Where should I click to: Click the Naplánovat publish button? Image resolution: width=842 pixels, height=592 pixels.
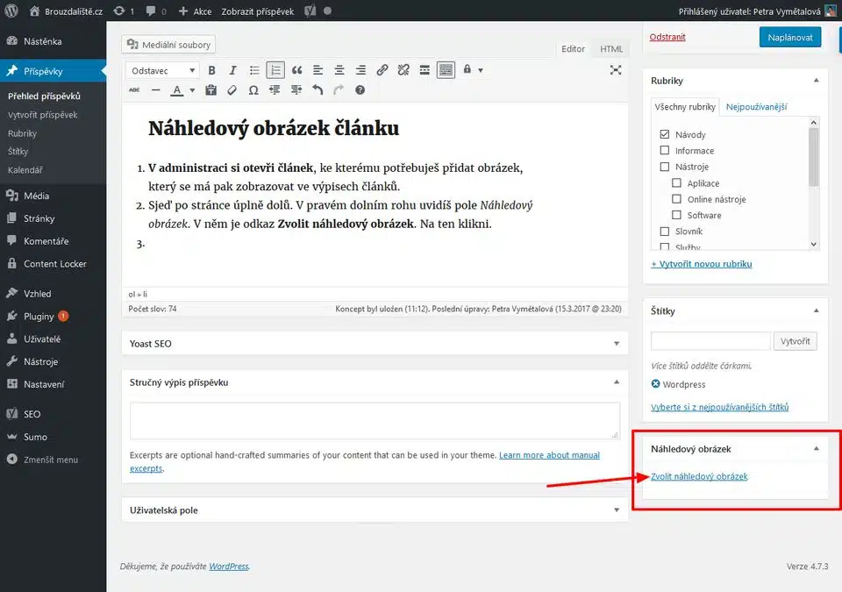pyautogui.click(x=790, y=37)
